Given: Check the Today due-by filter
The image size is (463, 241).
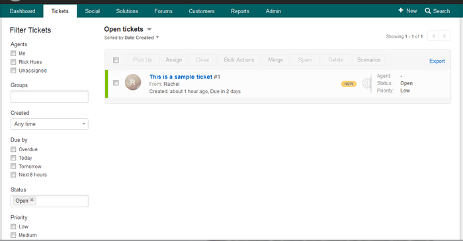Looking at the screenshot, I should pos(13,158).
